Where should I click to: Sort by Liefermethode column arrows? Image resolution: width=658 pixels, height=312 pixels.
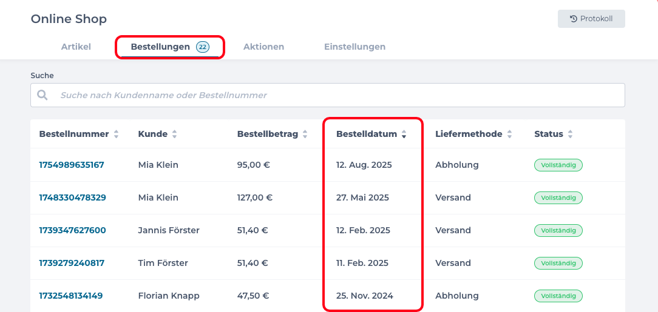(x=509, y=134)
